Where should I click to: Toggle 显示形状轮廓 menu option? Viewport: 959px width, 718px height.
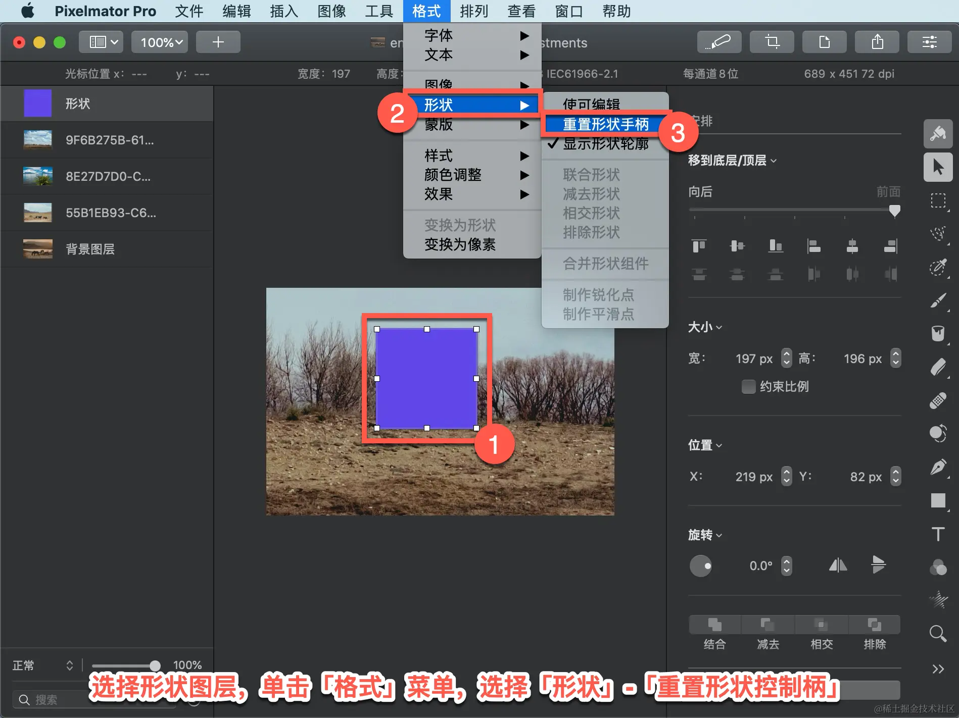click(x=605, y=144)
